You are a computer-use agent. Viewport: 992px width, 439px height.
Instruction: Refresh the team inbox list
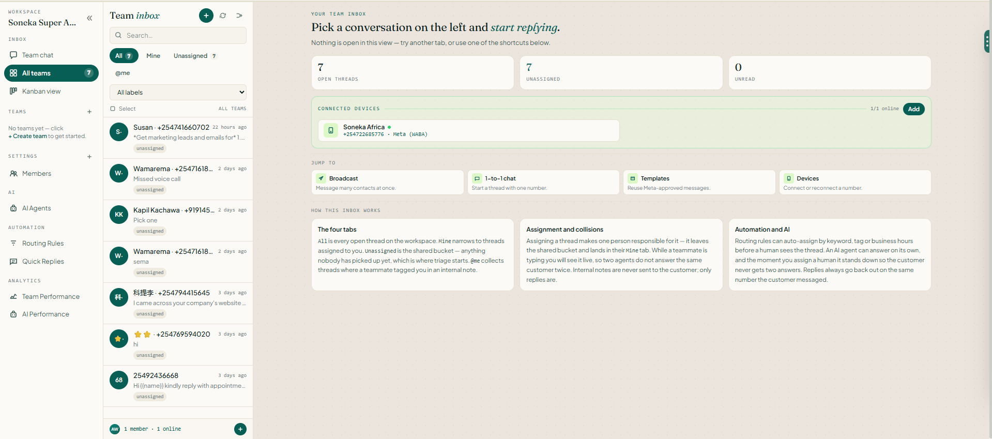click(x=223, y=16)
